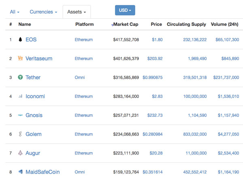Click MaidSafeCoin volume $1,164,190
The image size is (243, 181).
click(x=228, y=172)
